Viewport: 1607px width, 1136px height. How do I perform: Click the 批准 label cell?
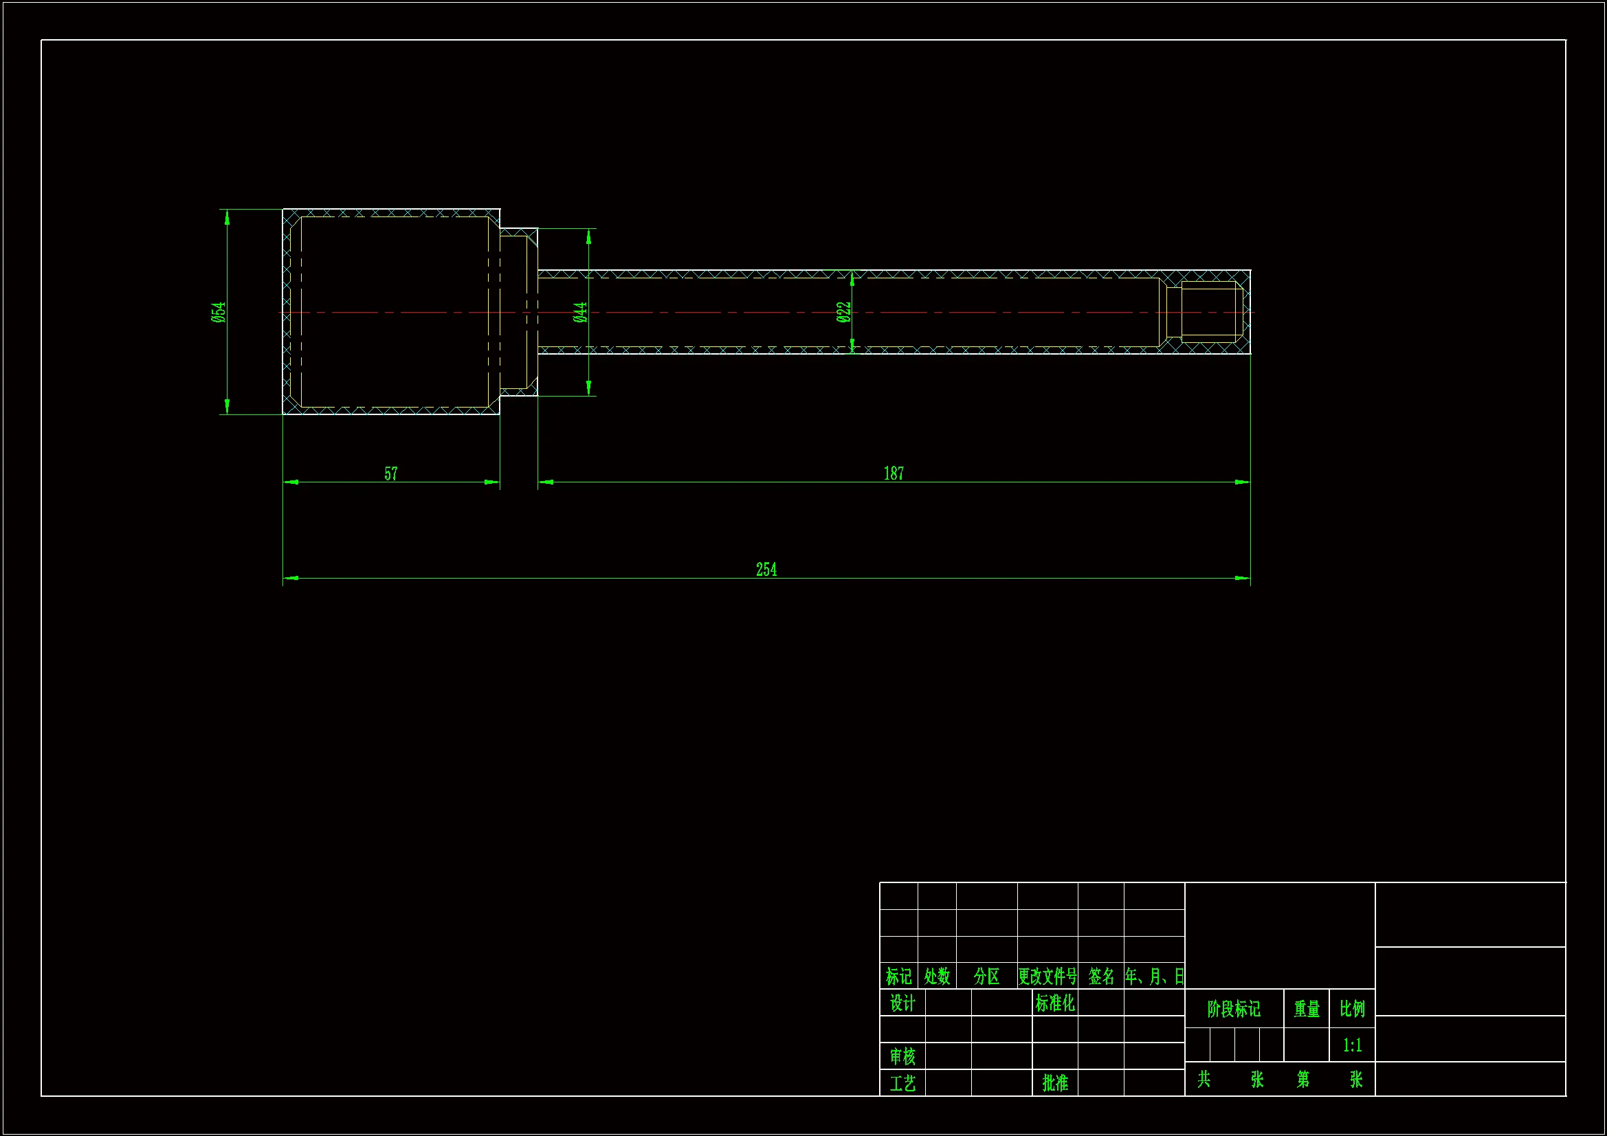coord(1055,1083)
